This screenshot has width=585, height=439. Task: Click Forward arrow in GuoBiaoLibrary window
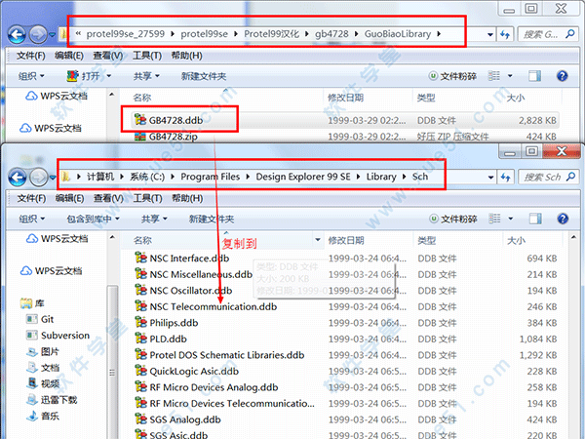click(x=38, y=35)
